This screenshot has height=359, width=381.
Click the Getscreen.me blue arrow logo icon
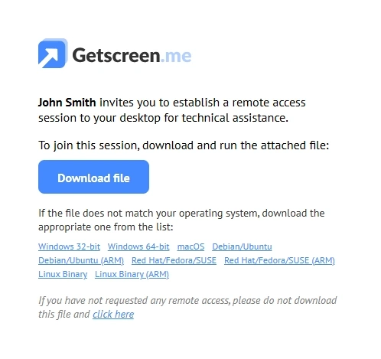[53, 54]
